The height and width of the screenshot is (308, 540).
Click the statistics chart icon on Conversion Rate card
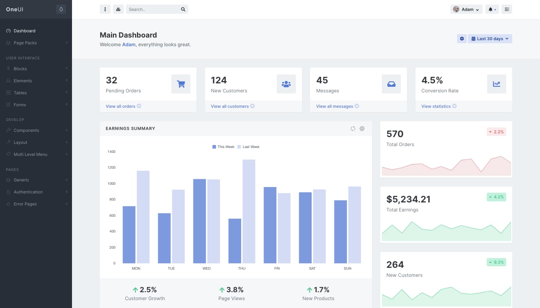pyautogui.click(x=496, y=84)
